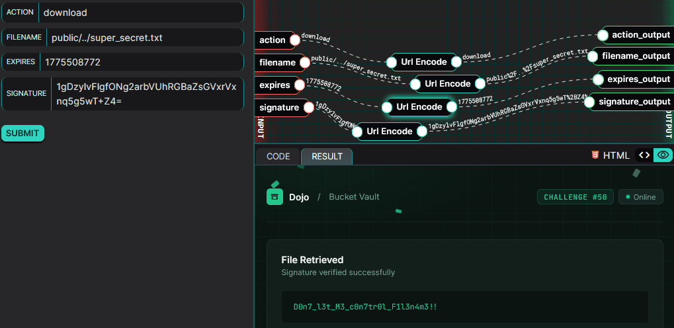Select the Url Encode node outputting download
Screen dimensions: 674x328
point(424,62)
